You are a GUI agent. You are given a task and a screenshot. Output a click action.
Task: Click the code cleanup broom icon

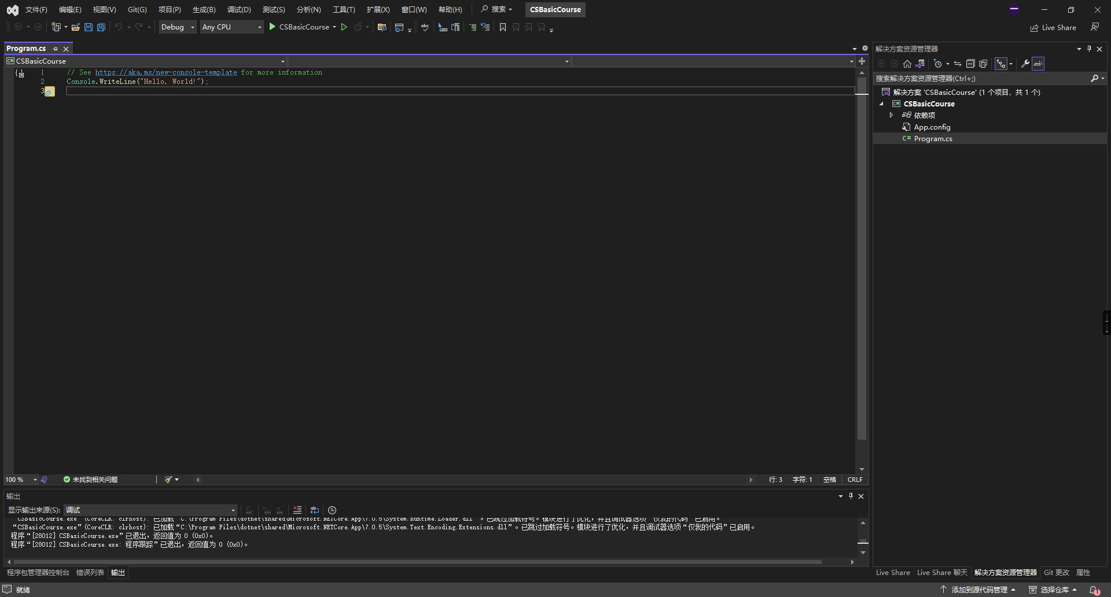click(168, 480)
